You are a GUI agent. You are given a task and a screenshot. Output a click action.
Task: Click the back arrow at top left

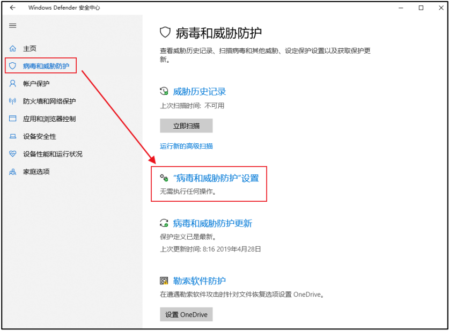click(12, 8)
